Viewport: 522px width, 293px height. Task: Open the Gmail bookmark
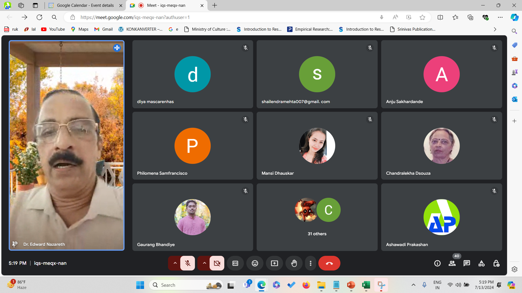click(x=103, y=29)
